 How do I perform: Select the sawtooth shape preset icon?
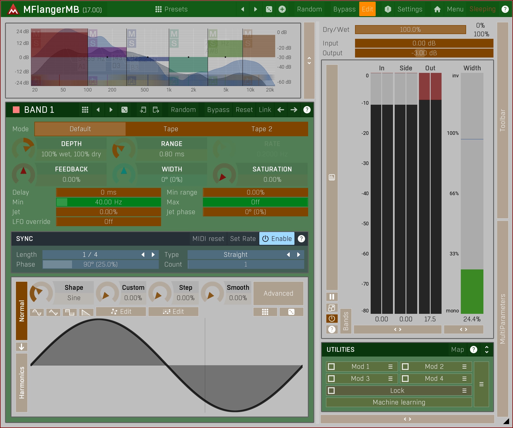86,312
